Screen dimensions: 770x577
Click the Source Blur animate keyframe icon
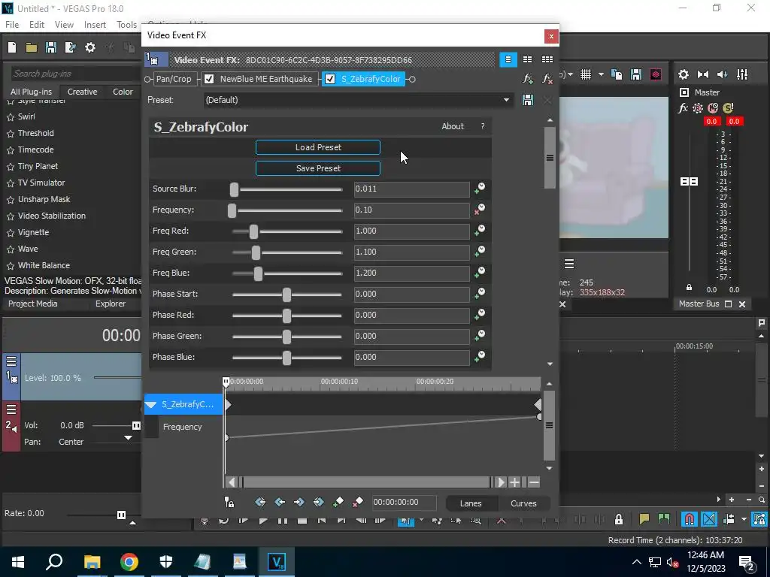click(480, 189)
